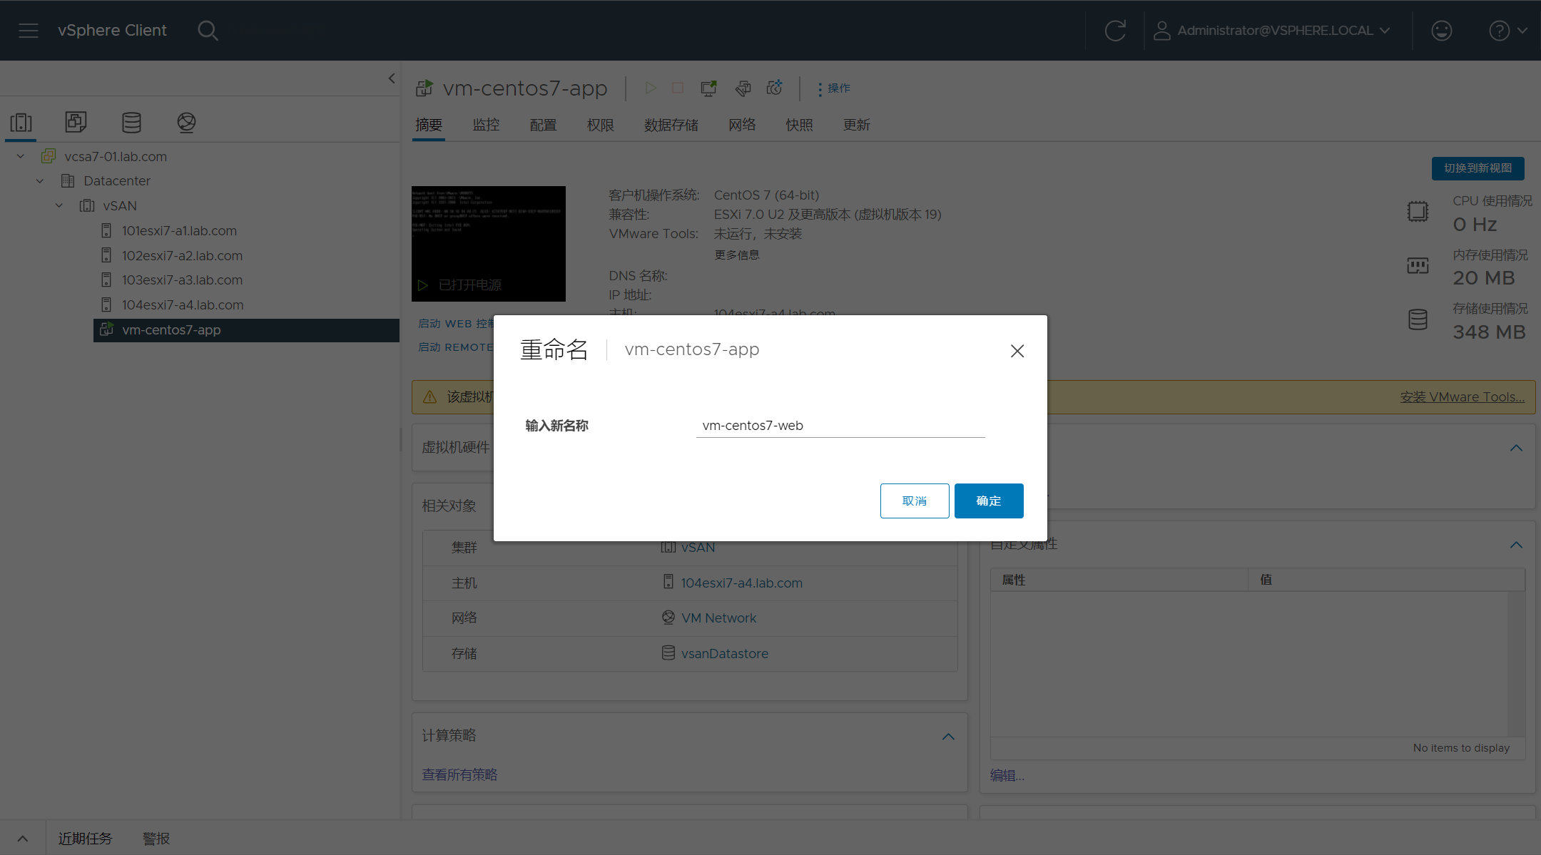
Task: Open the 权限 tab
Action: pos(601,126)
